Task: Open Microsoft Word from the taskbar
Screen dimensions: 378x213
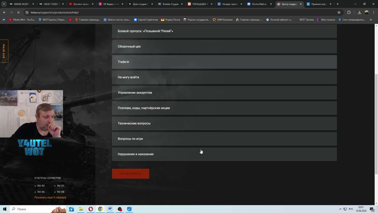Action: [110, 209]
